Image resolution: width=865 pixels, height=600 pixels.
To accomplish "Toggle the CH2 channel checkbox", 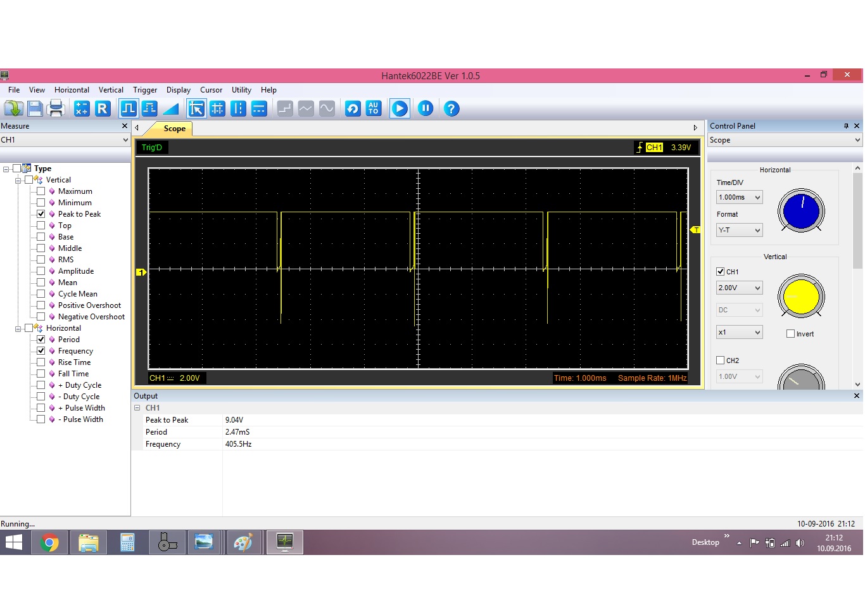I will click(x=720, y=361).
